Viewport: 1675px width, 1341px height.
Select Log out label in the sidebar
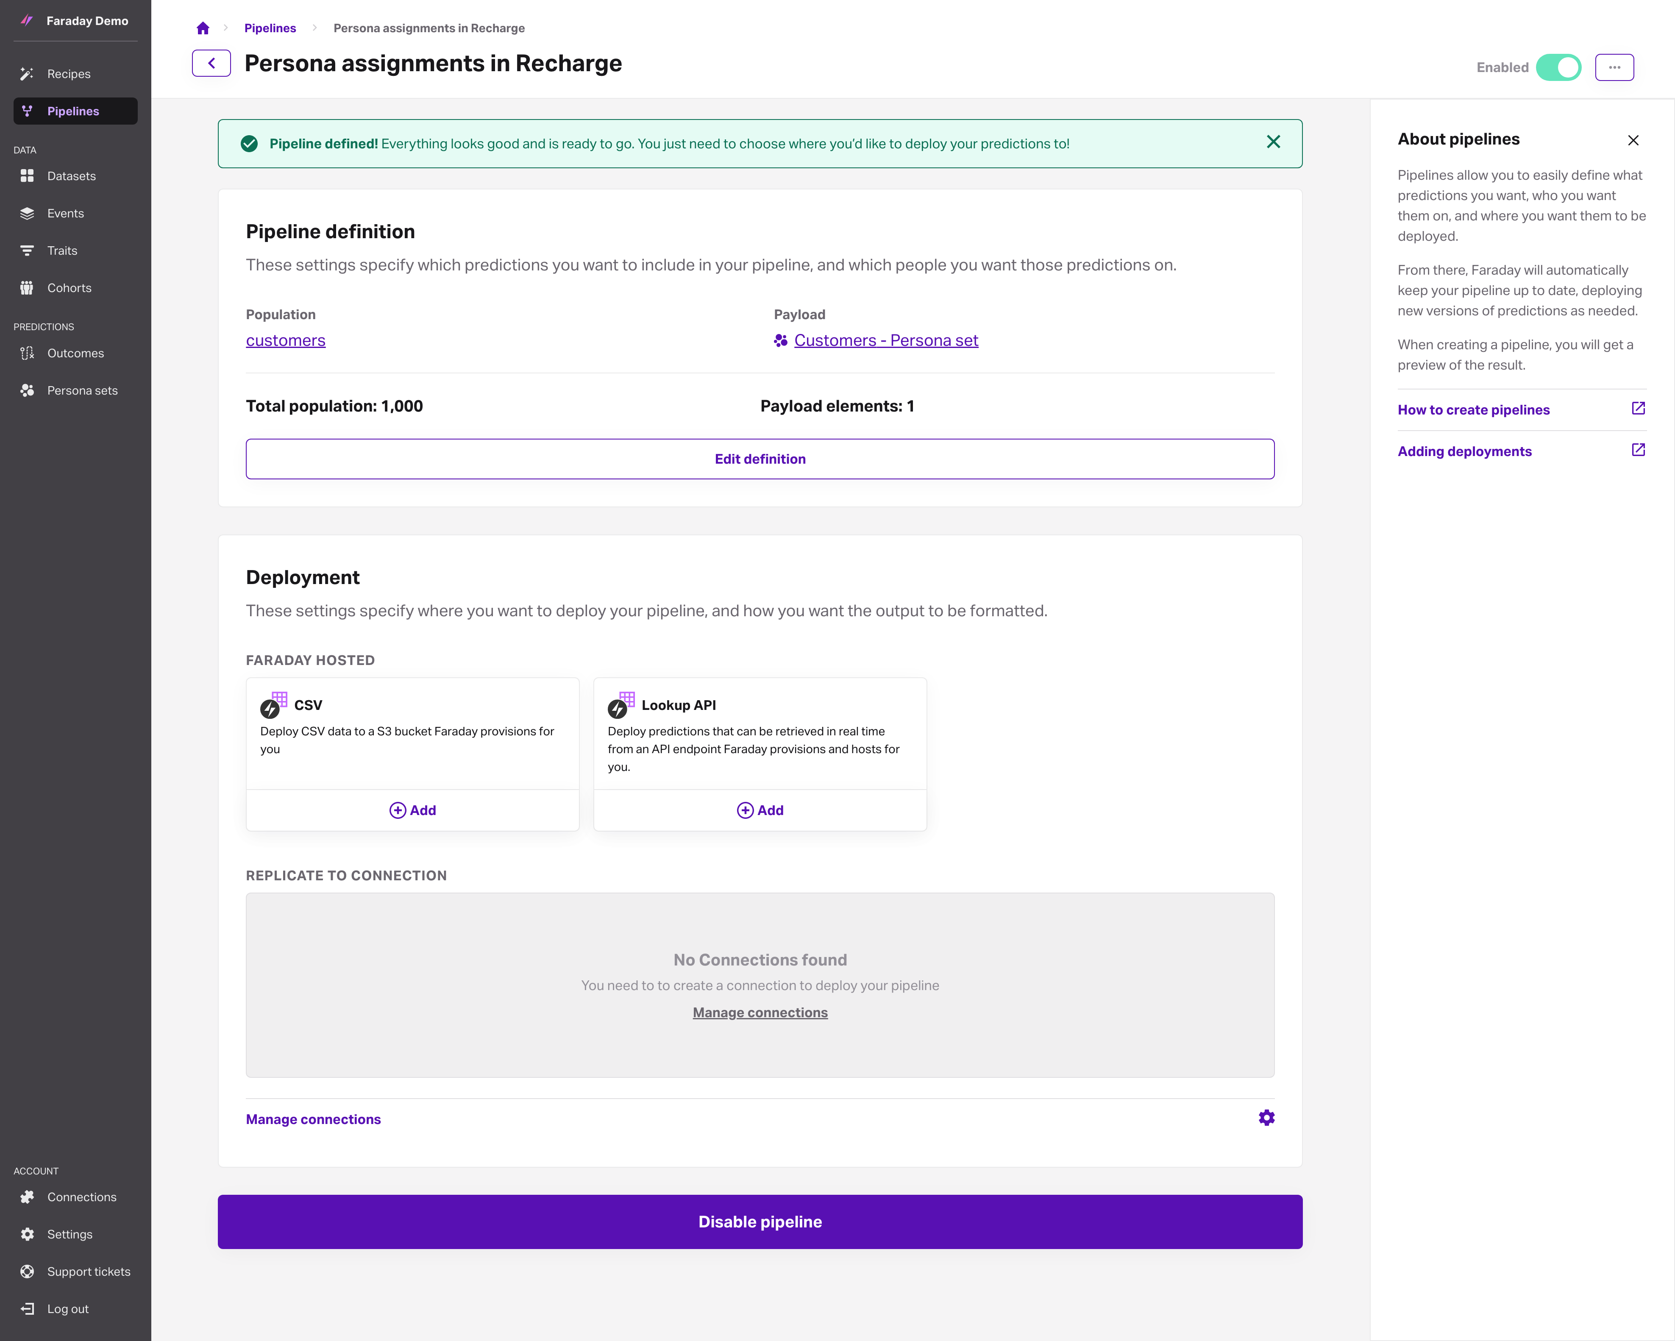[67, 1308]
